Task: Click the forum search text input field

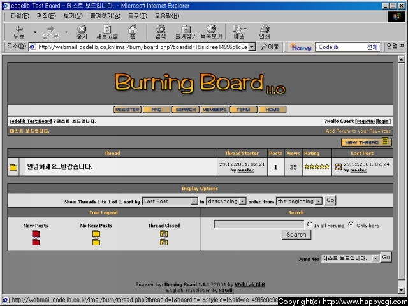Action: click(259, 224)
